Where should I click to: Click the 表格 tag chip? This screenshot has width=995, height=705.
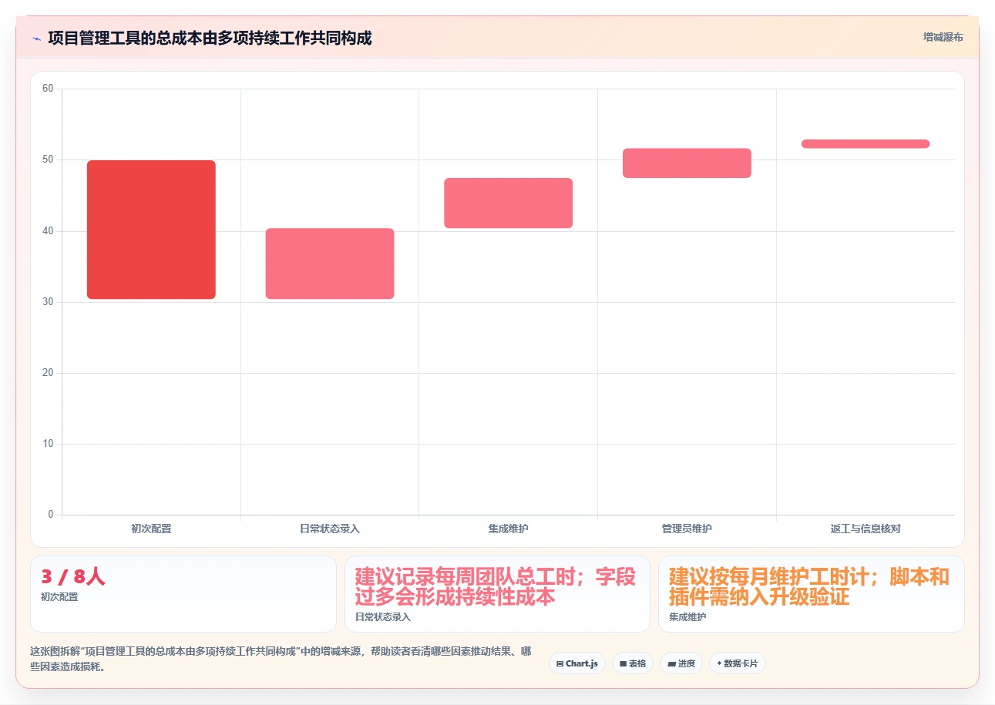[632, 663]
